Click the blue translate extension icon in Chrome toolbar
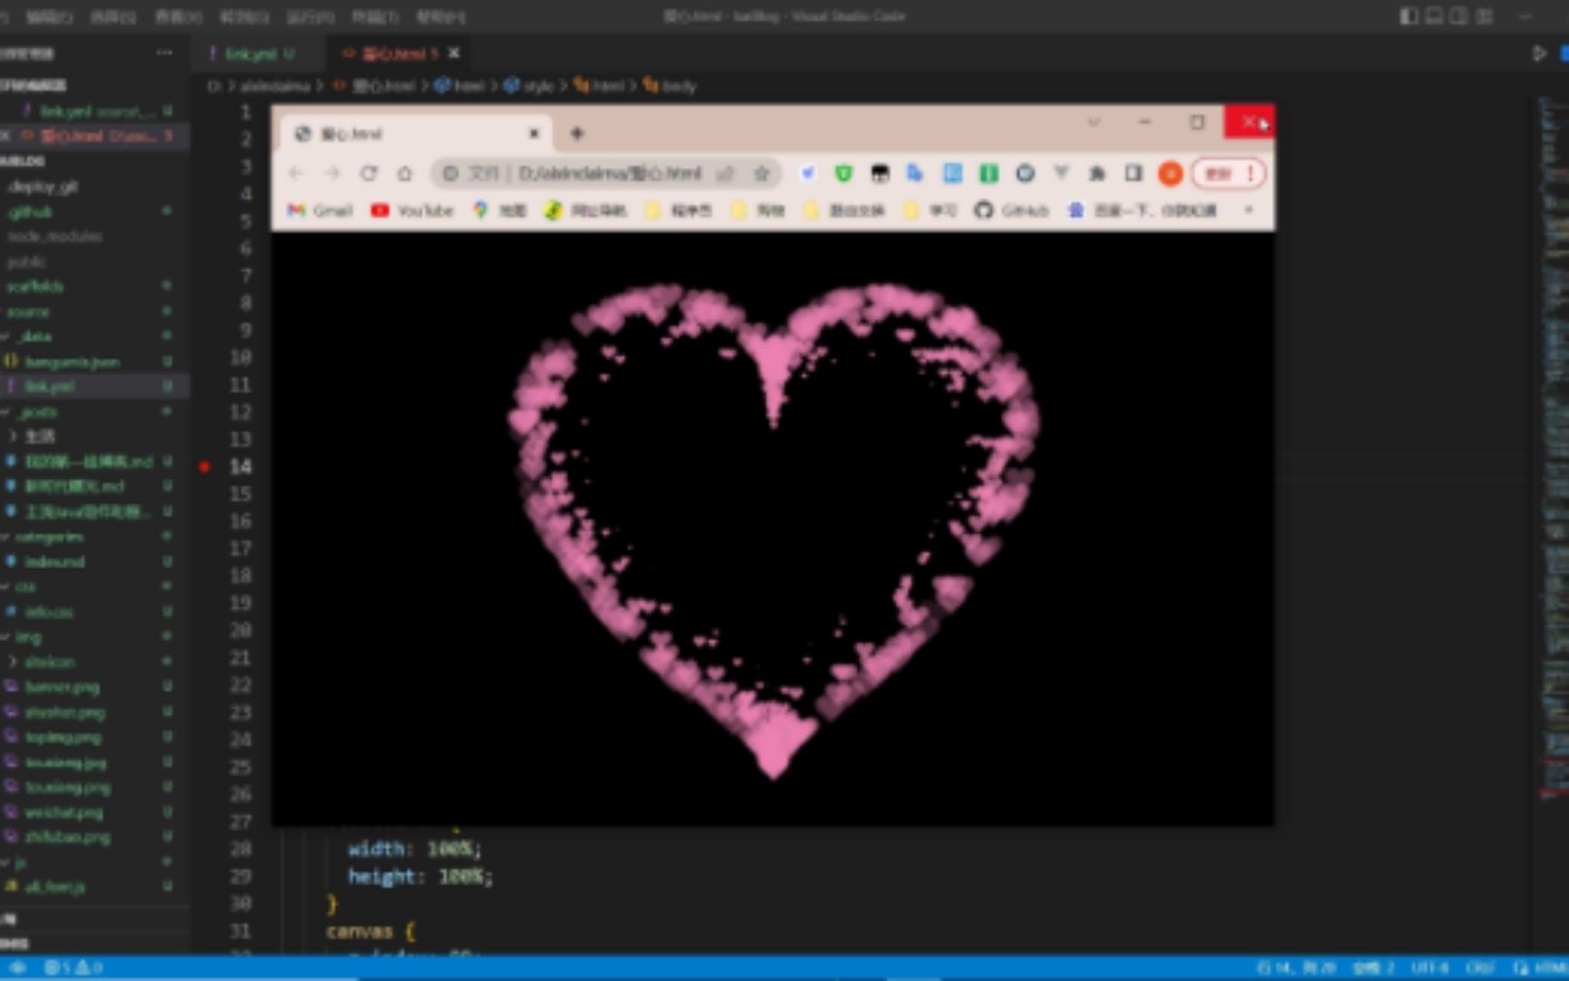1569x981 pixels. click(x=914, y=173)
